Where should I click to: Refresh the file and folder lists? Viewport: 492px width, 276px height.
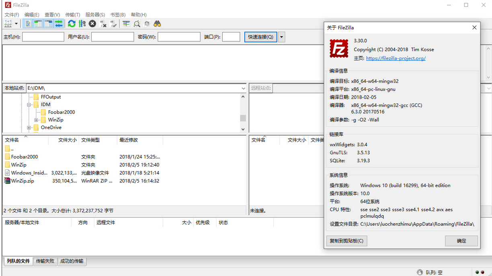click(x=71, y=23)
